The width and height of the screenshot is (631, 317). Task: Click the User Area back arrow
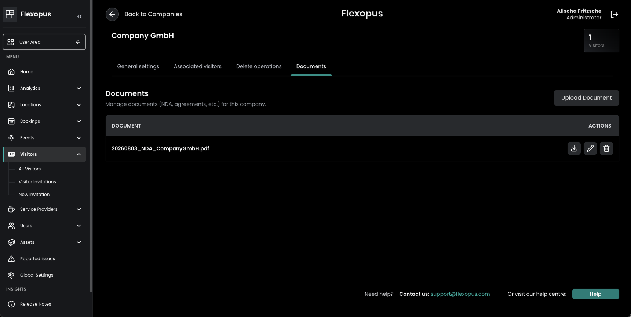click(x=78, y=42)
